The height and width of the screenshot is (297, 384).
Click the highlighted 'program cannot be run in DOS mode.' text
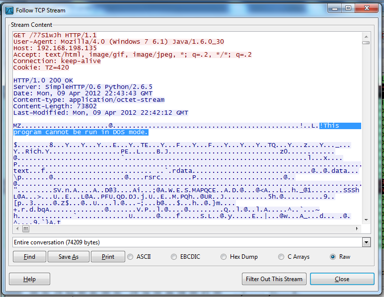[x=81, y=132]
